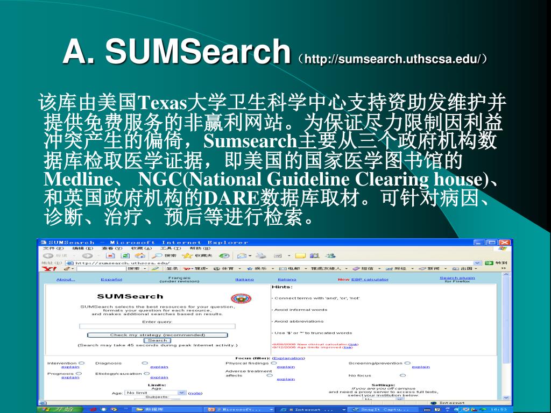Click the Yahoo toolbar search text box
The width and height of the screenshot is (551, 413).
pyautogui.click(x=101, y=269)
